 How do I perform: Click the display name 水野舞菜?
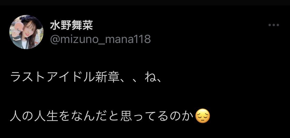pyautogui.click(x=71, y=26)
